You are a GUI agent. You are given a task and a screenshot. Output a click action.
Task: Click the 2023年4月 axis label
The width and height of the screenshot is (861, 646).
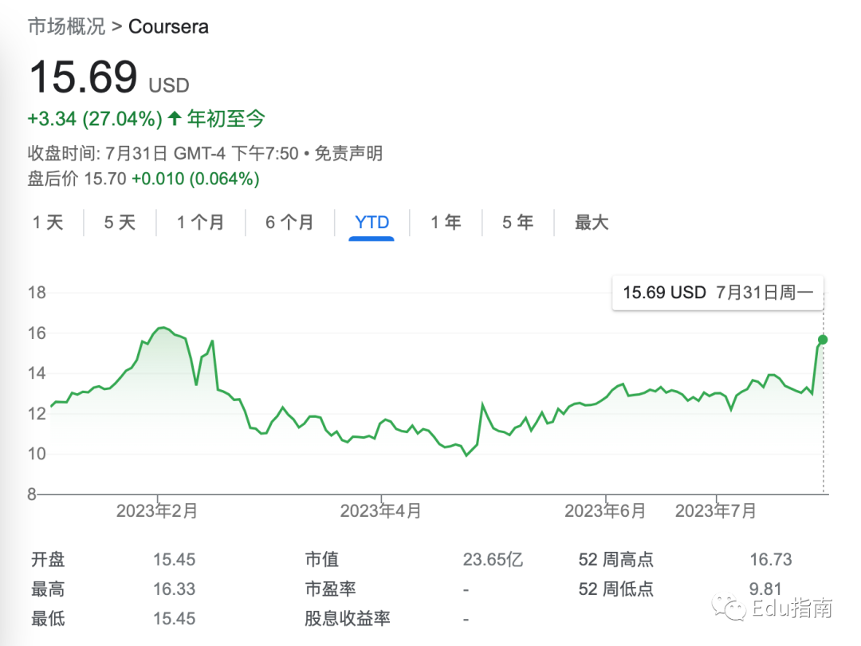(380, 511)
